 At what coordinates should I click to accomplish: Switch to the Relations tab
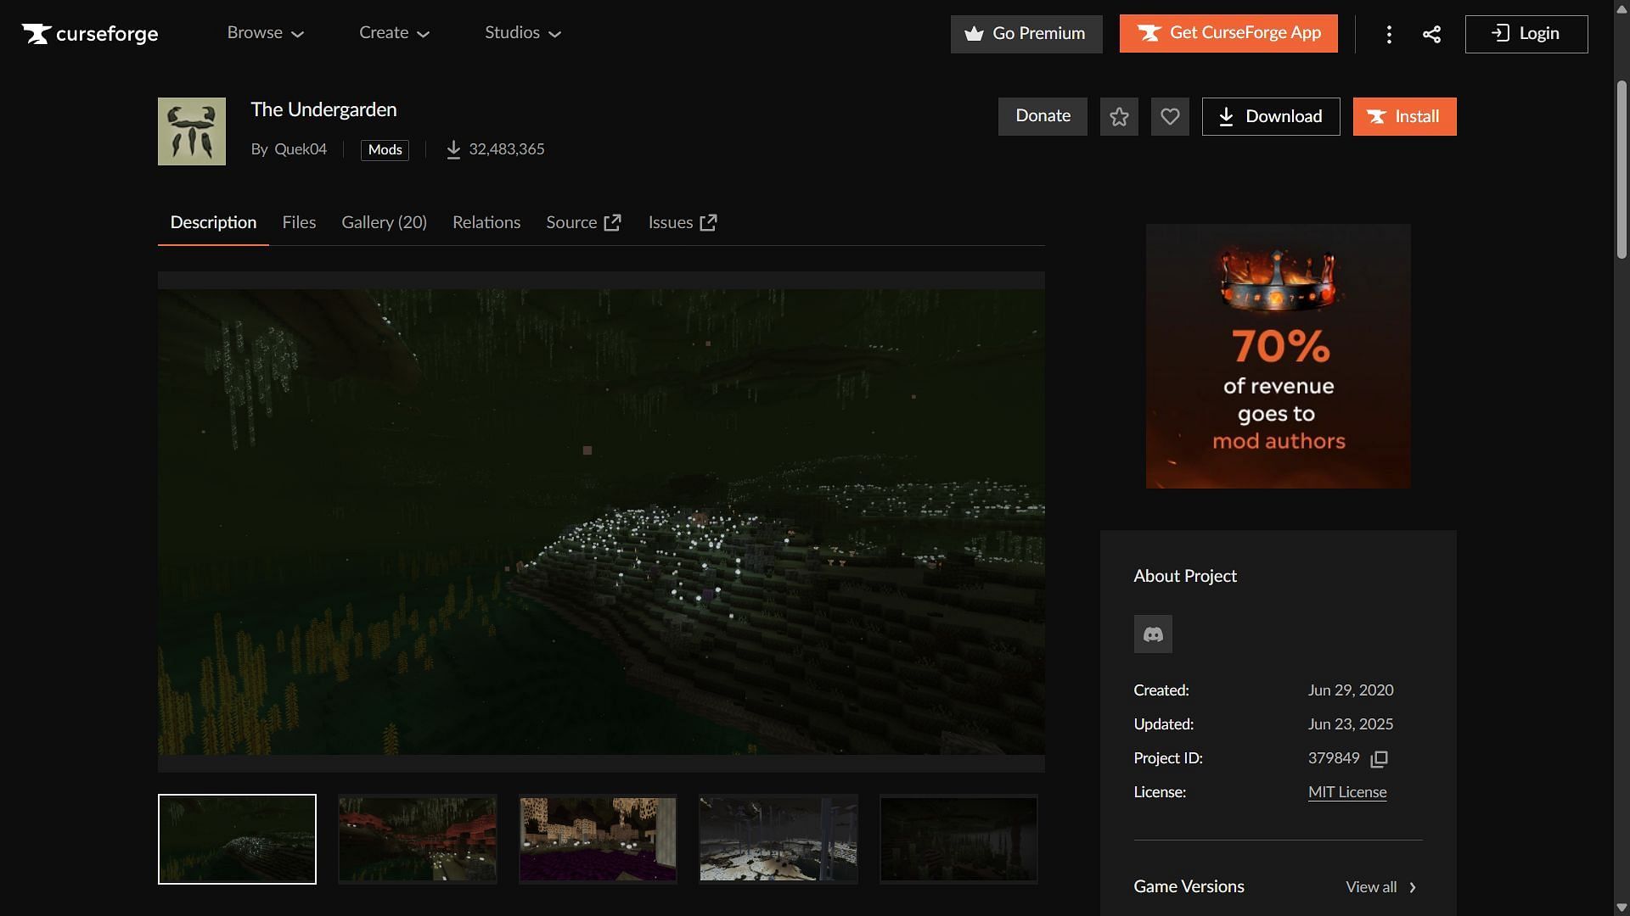click(x=486, y=222)
